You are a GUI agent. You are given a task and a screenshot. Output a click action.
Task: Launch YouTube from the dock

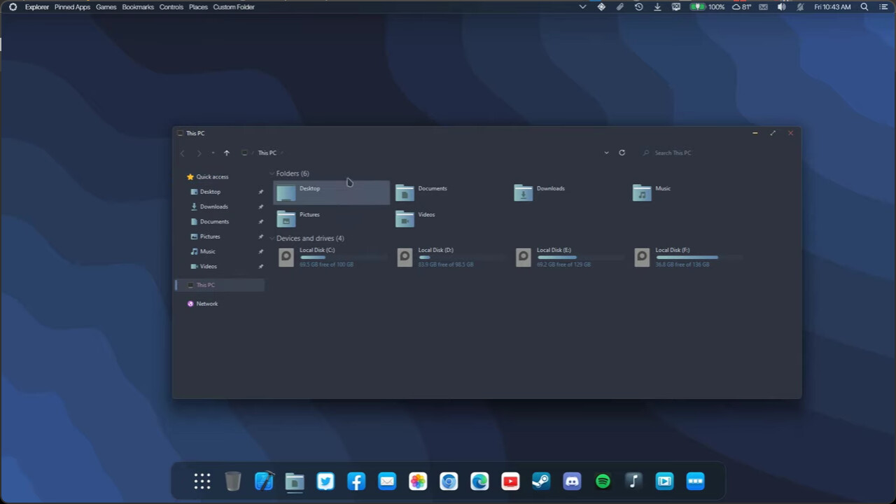click(x=510, y=481)
